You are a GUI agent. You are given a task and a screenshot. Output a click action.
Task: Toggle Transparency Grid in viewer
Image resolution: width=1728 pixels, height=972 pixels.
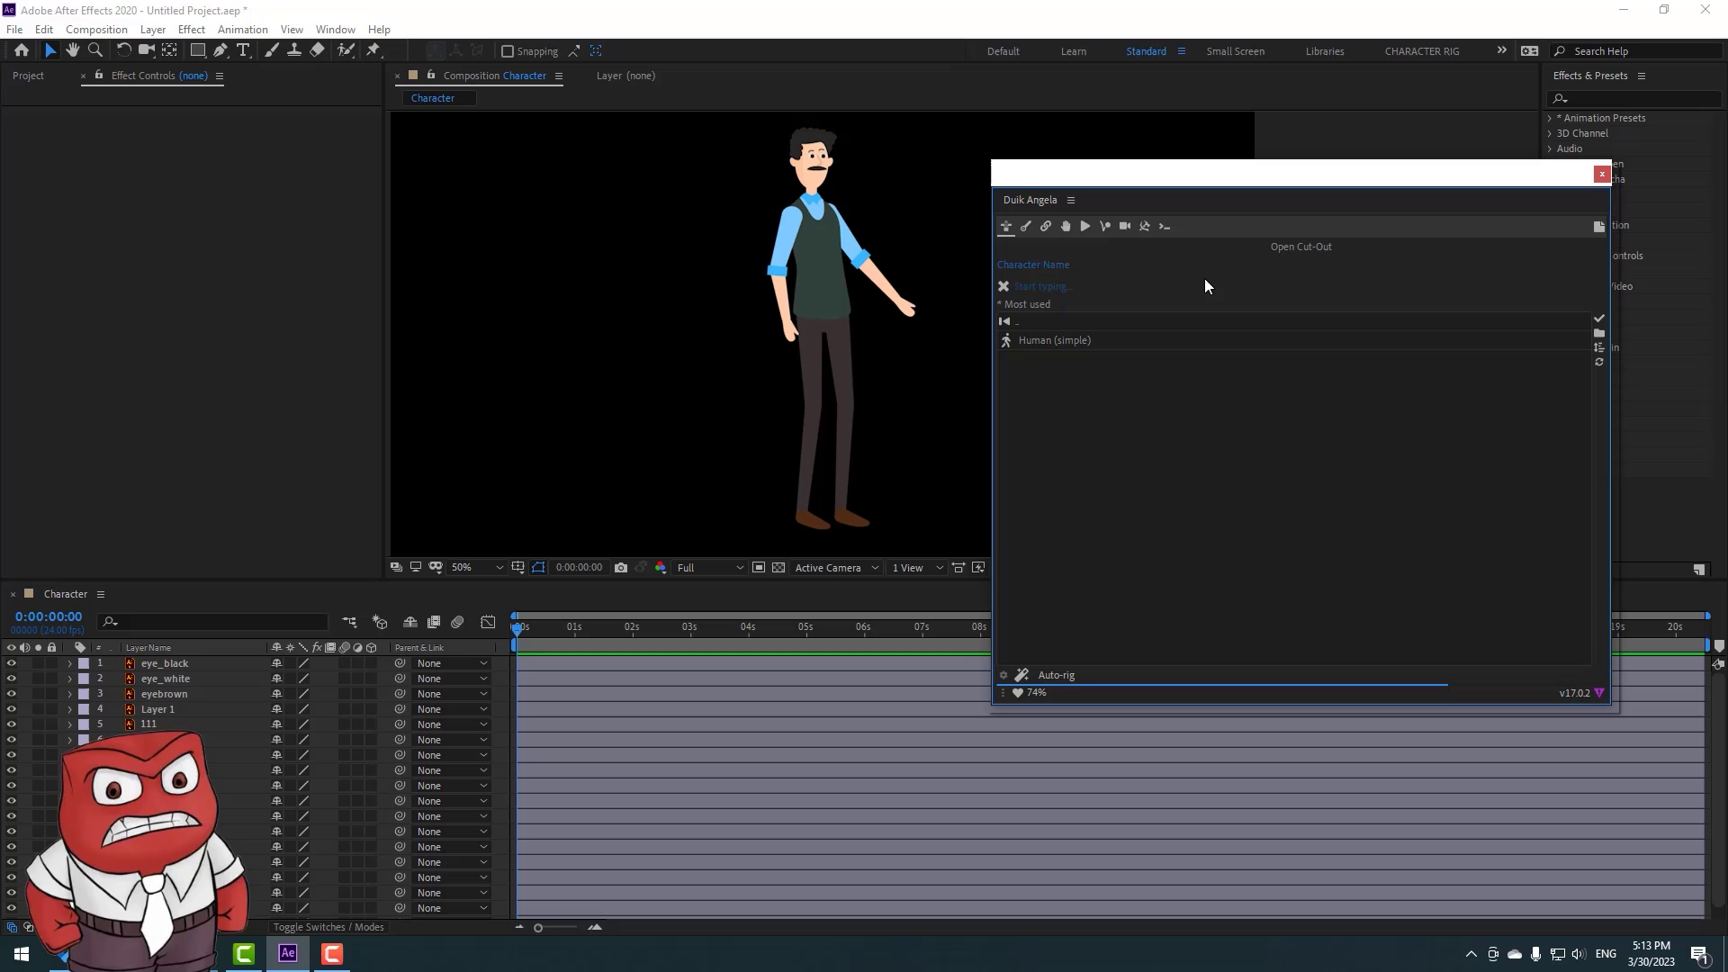click(x=778, y=568)
